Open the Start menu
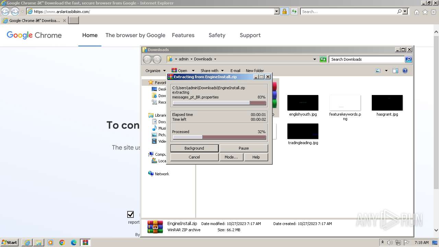This screenshot has height=247, width=439. [10, 242]
